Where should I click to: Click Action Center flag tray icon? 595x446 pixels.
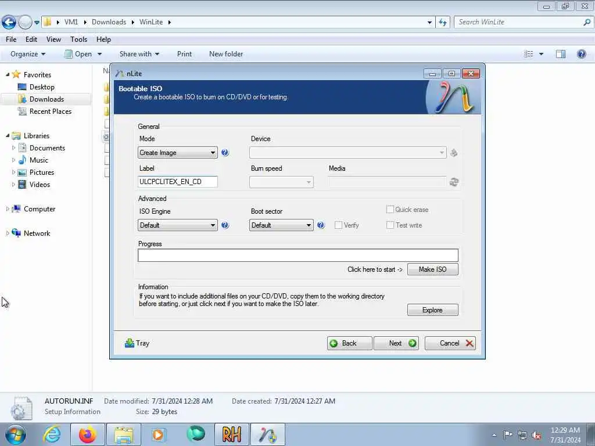508,434
